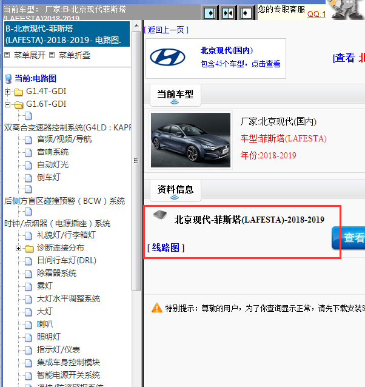Click the sidebar vertical scrollbar thumb

pos(136,161)
